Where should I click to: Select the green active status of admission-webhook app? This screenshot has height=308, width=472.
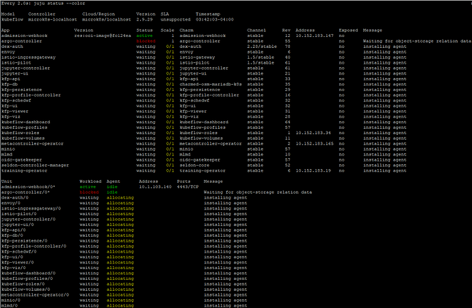[x=144, y=36]
